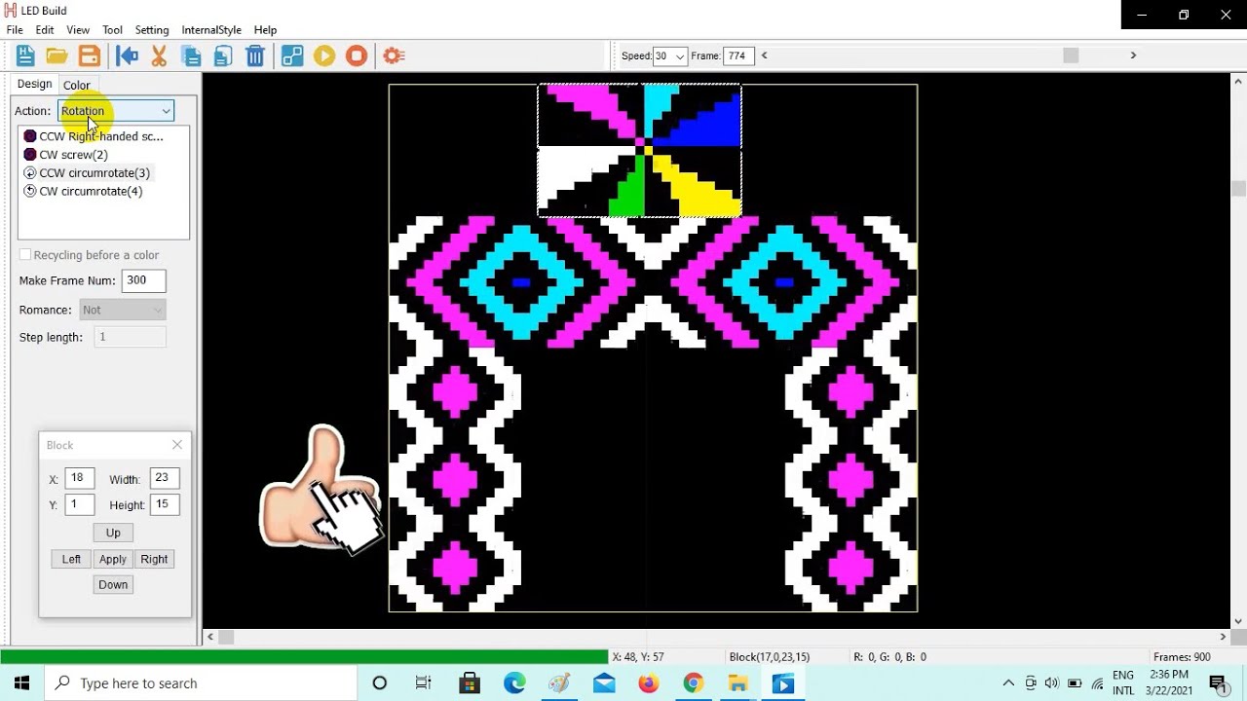Click the blue jump-to-start arrow icon
Viewport: 1247px width, 701px height.
pyautogui.click(x=127, y=55)
